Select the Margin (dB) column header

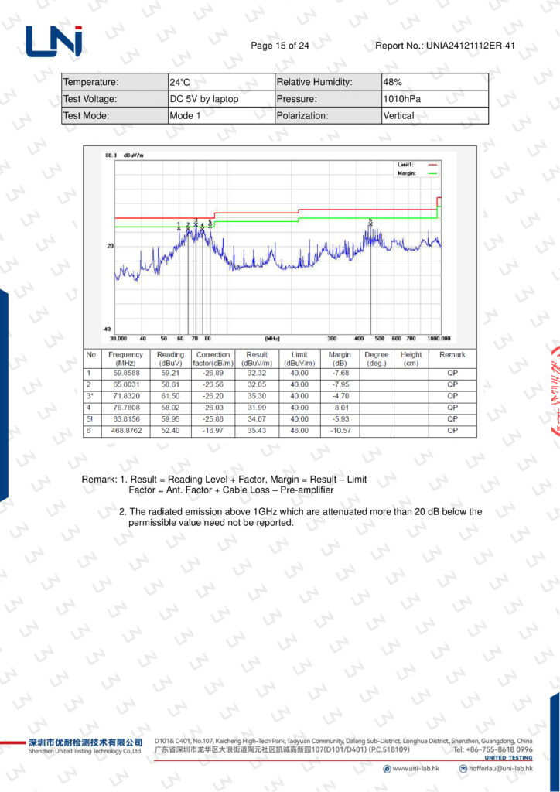tap(340, 359)
